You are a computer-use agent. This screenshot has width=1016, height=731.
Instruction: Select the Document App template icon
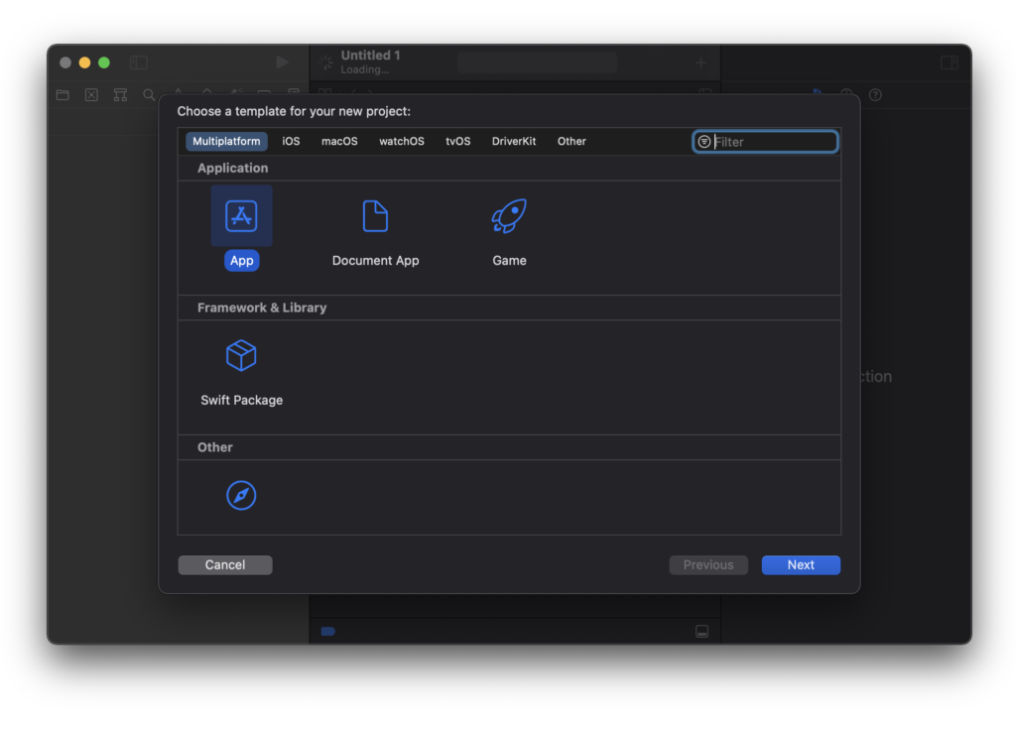click(x=375, y=215)
